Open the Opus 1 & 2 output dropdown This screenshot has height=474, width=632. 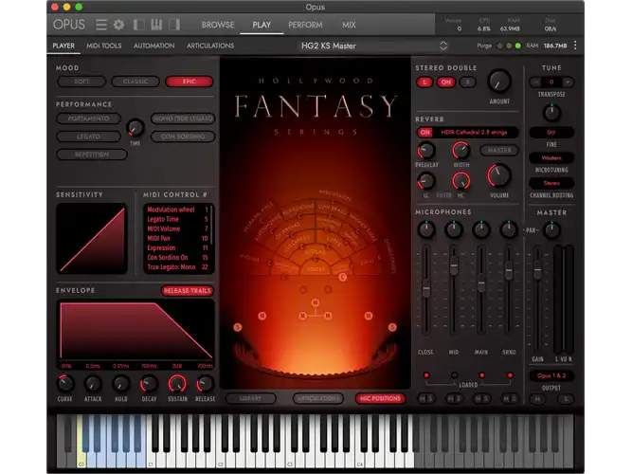click(551, 375)
